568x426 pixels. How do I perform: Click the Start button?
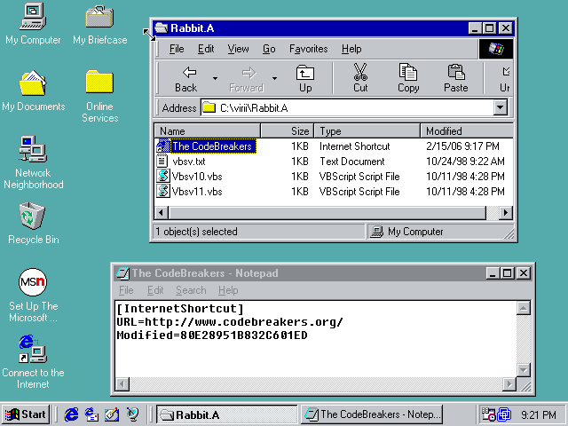pos(26,414)
